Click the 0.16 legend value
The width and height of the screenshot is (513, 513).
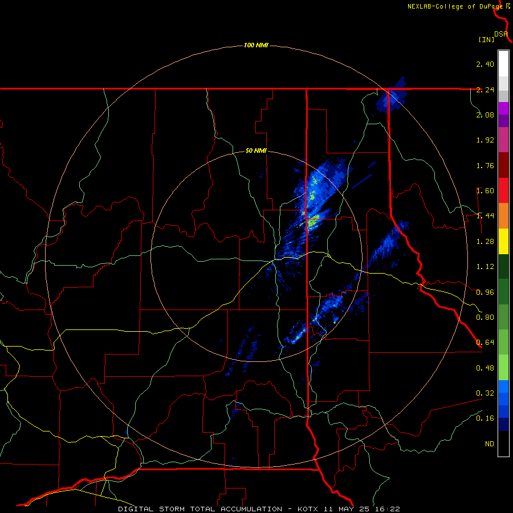tap(485, 418)
